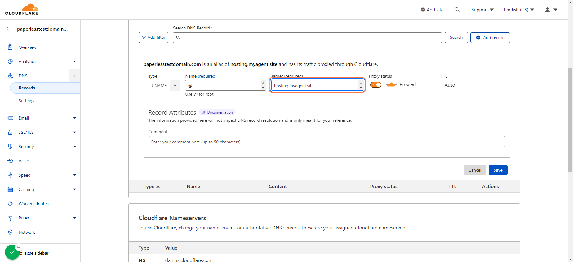Click the Caching sidebar icon
The width and height of the screenshot is (573, 262).
(x=10, y=189)
